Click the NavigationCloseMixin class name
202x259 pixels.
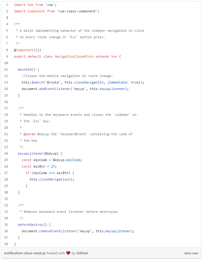(74, 56)
